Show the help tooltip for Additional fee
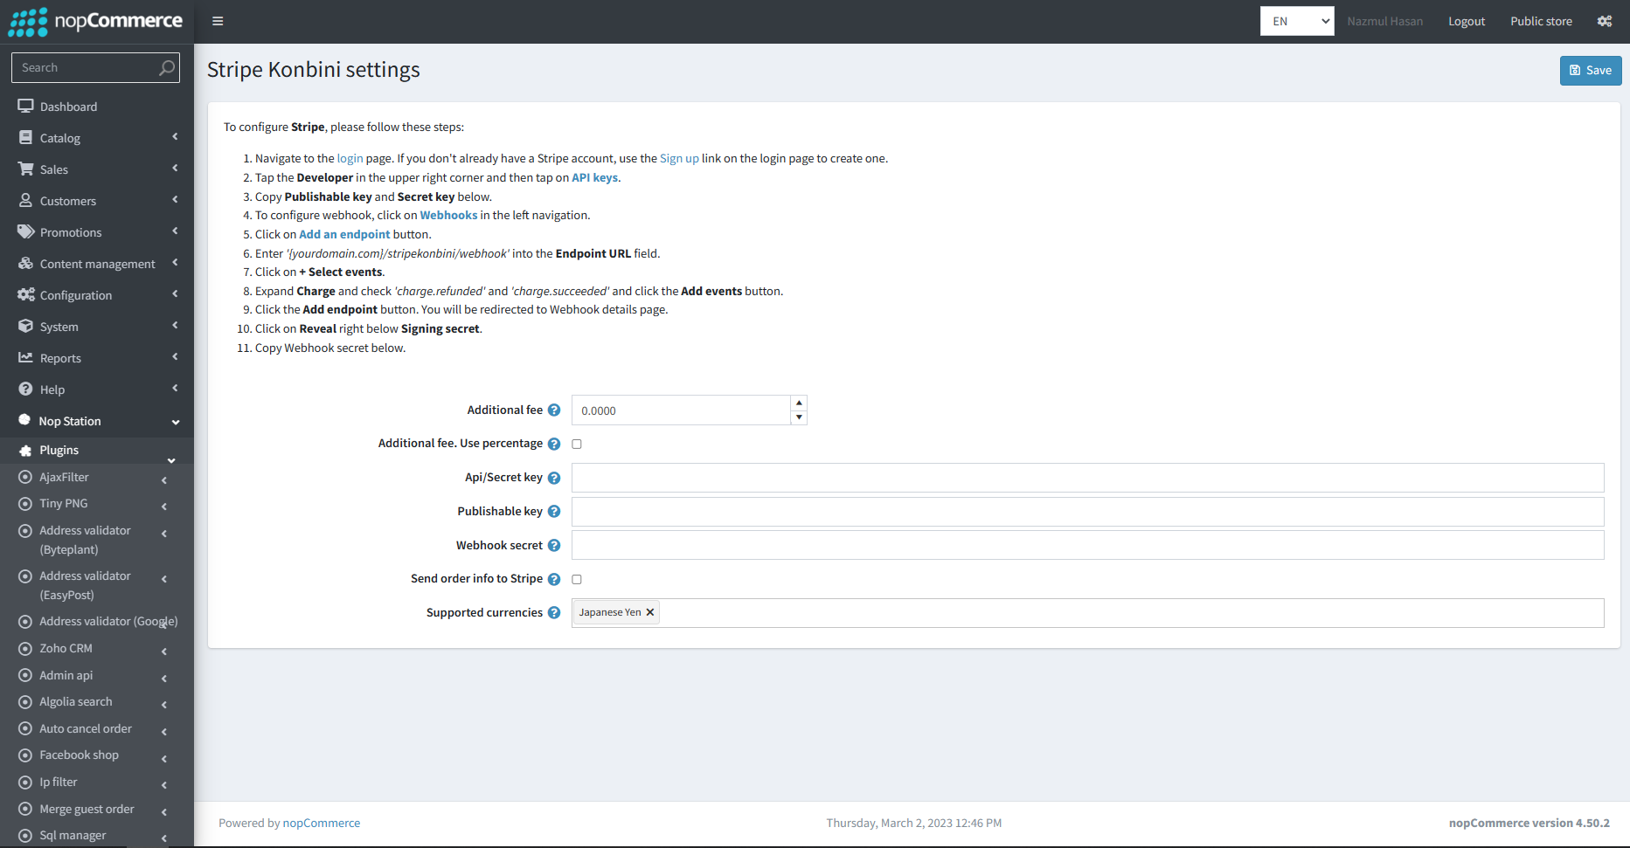Viewport: 1630px width, 848px height. tap(554, 410)
